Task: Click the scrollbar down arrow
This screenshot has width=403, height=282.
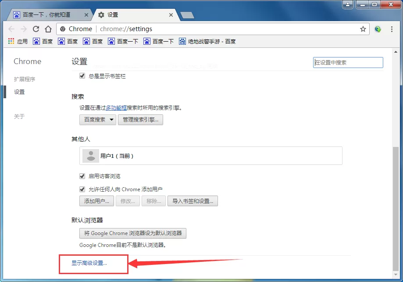Action: (396, 275)
